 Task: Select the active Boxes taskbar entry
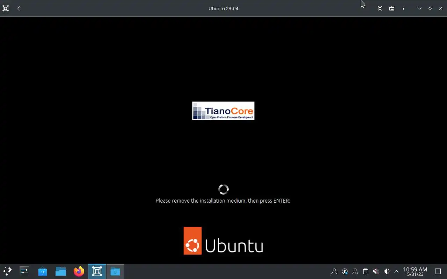[x=97, y=271]
